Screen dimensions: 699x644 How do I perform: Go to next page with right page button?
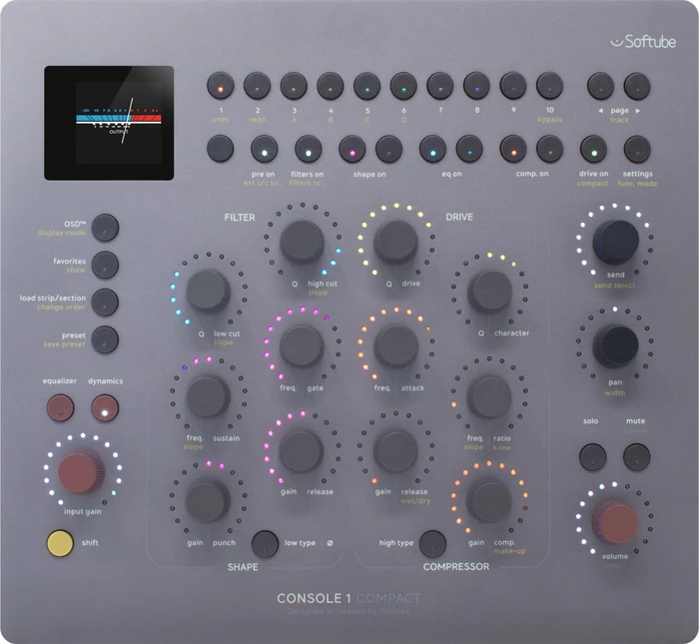click(x=637, y=86)
